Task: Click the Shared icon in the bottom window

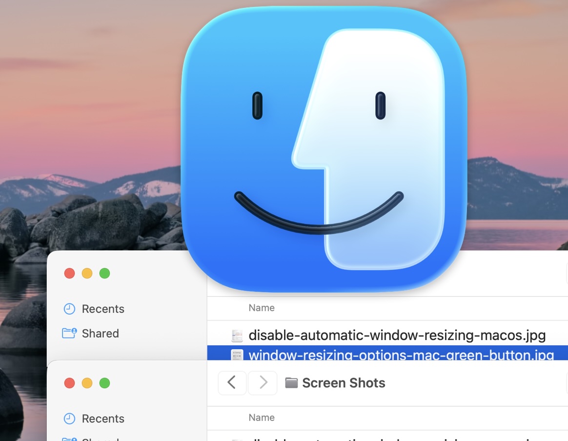Action: pyautogui.click(x=69, y=438)
